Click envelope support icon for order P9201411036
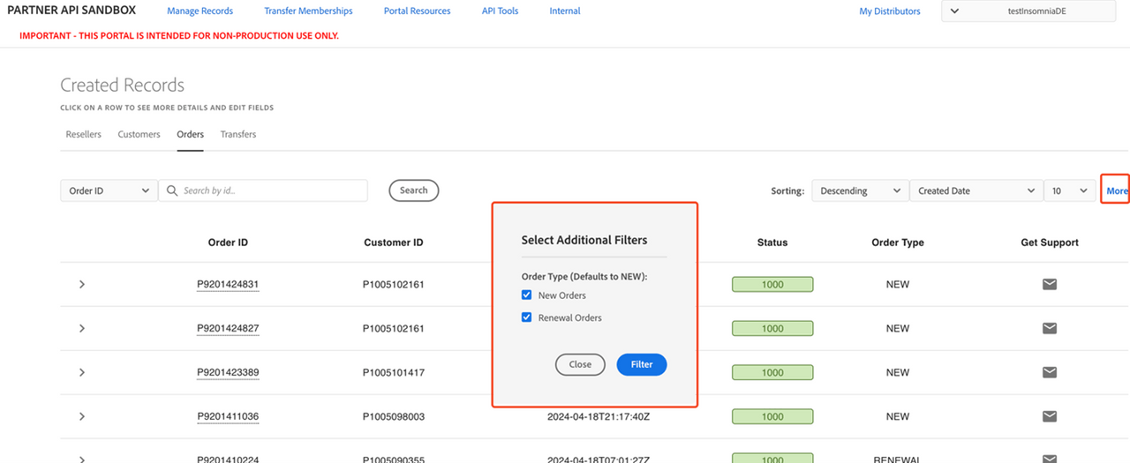 point(1050,416)
